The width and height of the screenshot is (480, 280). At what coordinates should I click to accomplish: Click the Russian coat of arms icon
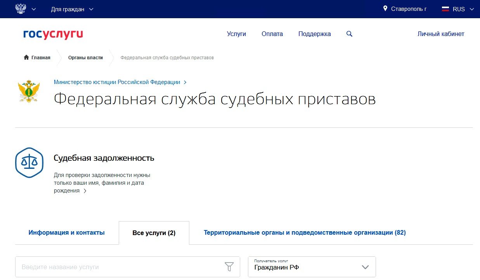[20, 9]
